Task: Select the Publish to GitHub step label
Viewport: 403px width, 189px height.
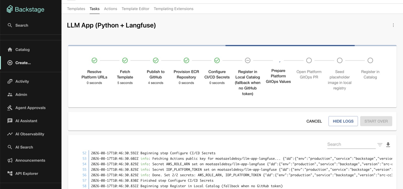Action: (156, 74)
